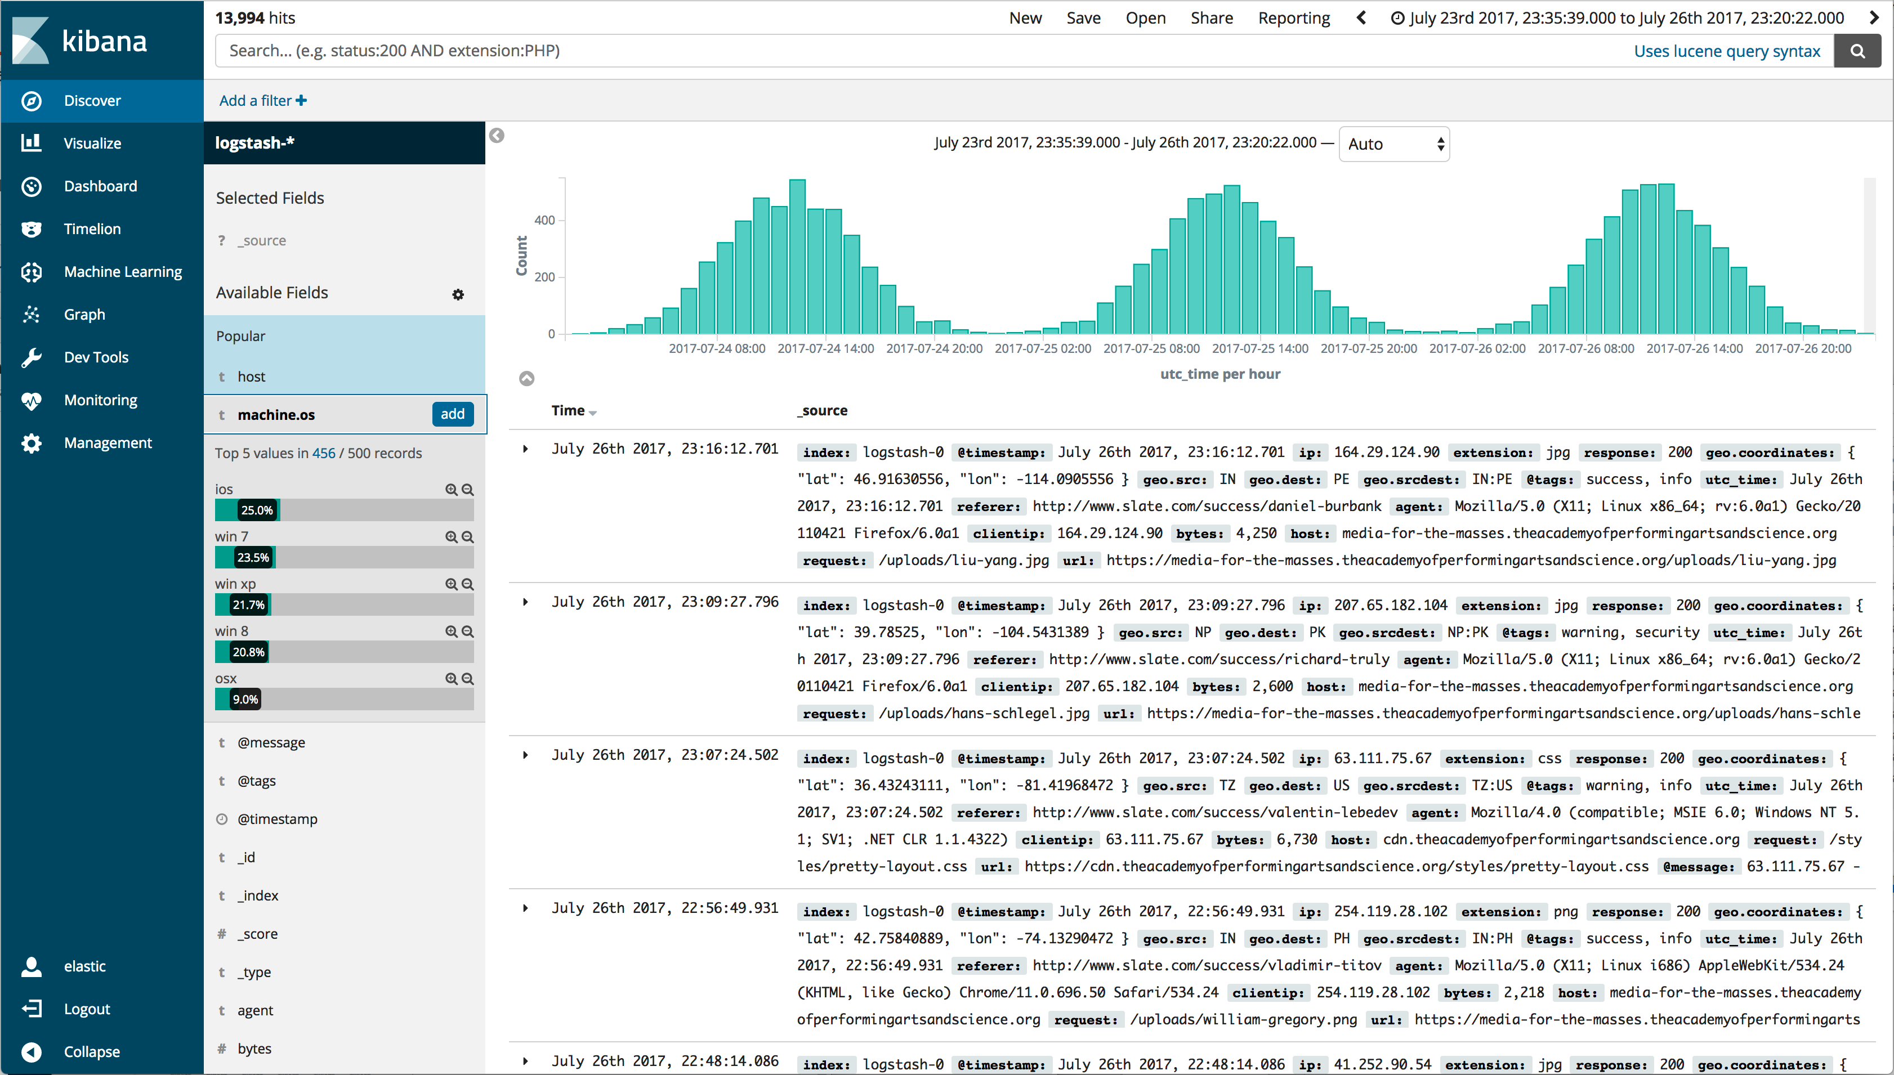Click the Add a filter button
This screenshot has width=1894, height=1075.
click(x=260, y=100)
